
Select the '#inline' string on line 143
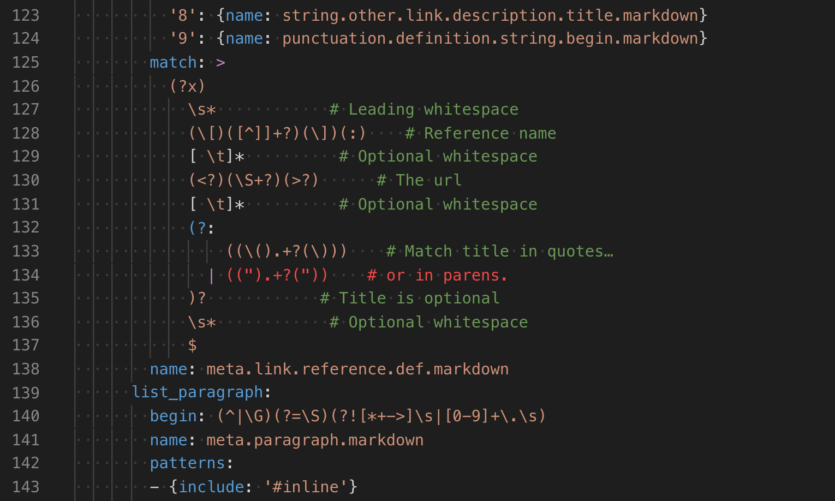[307, 486]
